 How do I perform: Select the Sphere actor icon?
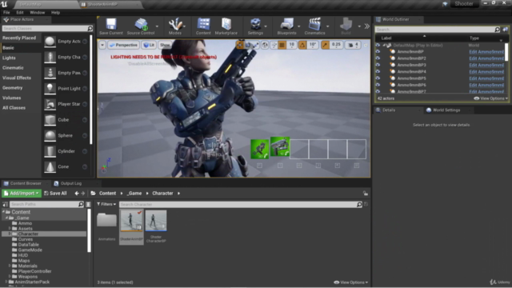[x=50, y=135]
